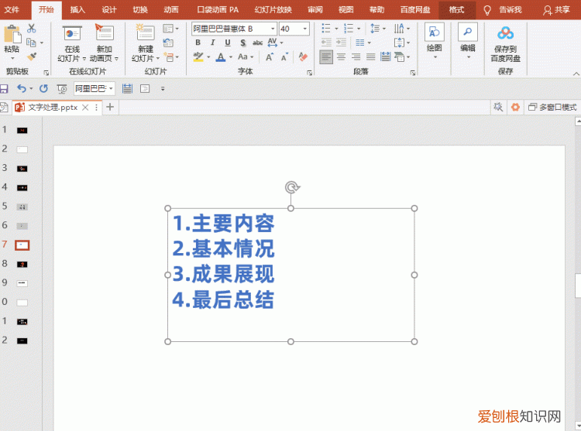Switch to the 插入 Insert tab
The height and width of the screenshot is (431, 581).
(x=77, y=9)
